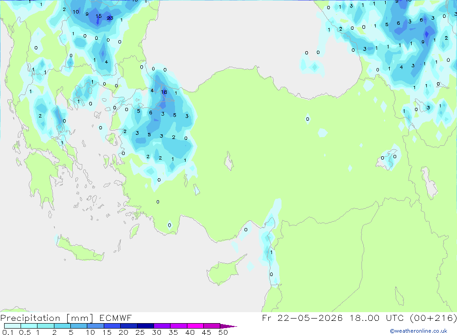Click the legend scale label 25
This screenshot has width=457, height=335.
tap(140, 332)
